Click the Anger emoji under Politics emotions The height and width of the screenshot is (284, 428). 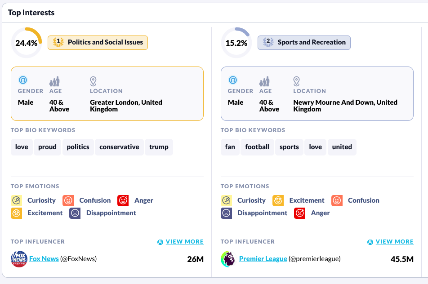(123, 200)
